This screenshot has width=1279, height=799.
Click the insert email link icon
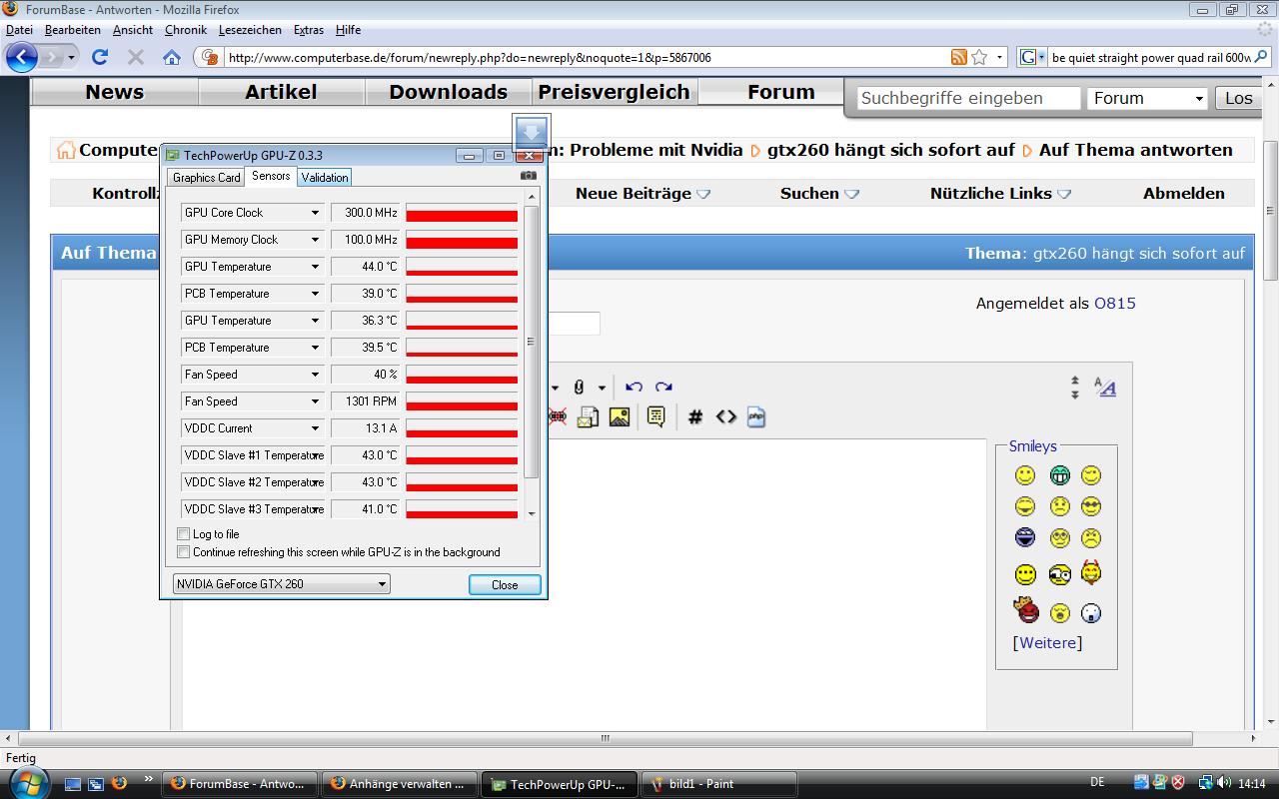(x=588, y=417)
